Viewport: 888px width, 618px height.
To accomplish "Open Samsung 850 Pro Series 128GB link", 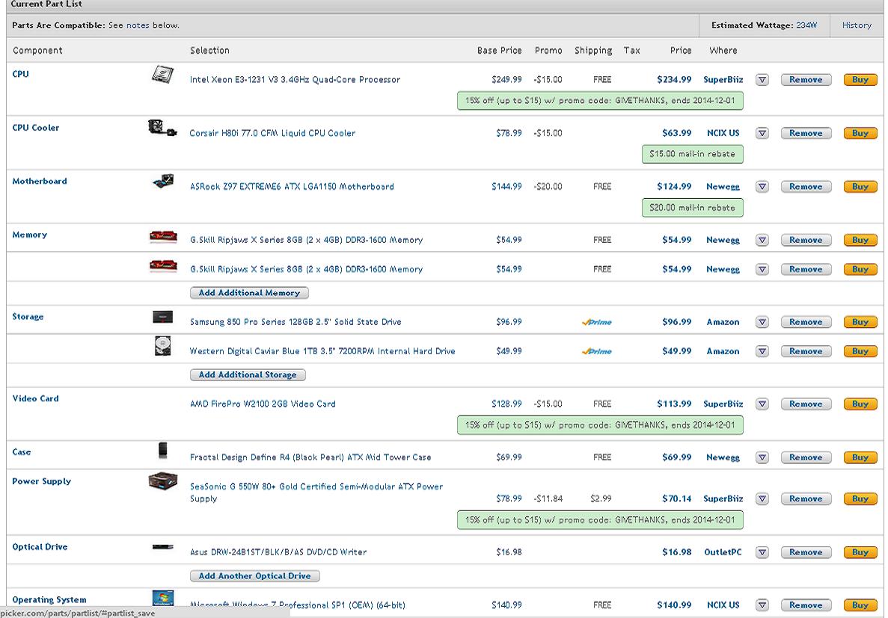I will click(296, 322).
